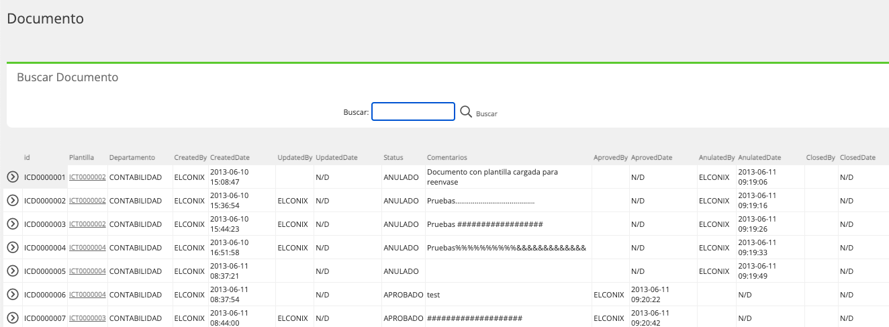Click created date 2013-06-10 15:08:47
The height and width of the screenshot is (327, 889).
pyautogui.click(x=229, y=177)
